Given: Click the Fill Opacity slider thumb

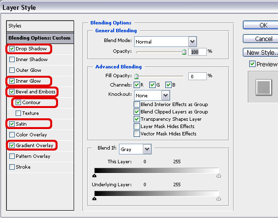Looking at the screenshot, I should point(137,76).
